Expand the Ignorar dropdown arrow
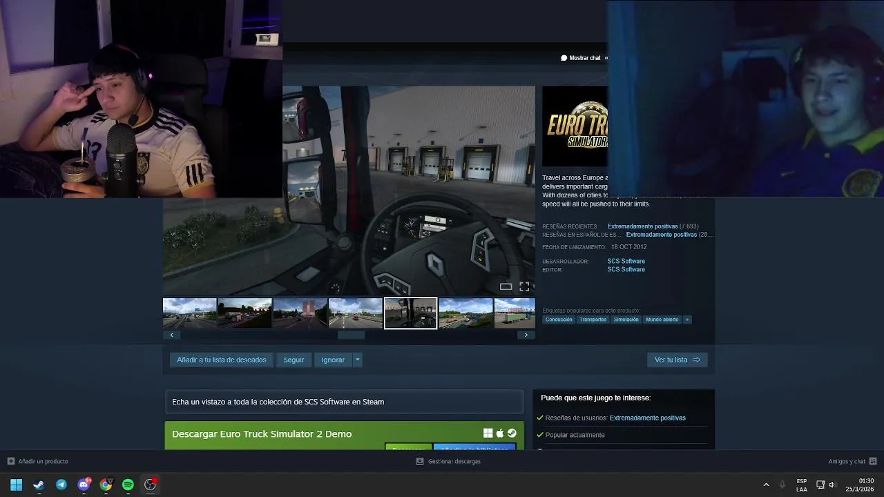884x497 pixels. [357, 360]
